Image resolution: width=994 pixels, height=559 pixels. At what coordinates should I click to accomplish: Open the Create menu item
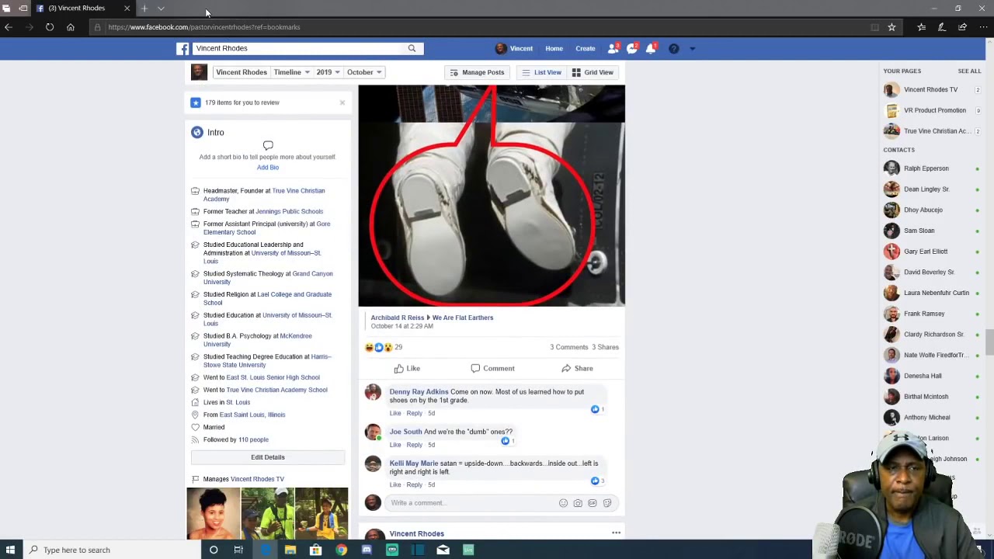(x=586, y=48)
